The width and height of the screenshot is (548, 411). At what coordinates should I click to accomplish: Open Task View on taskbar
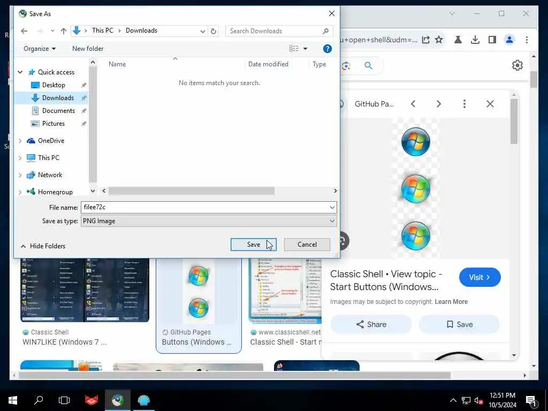click(64, 400)
